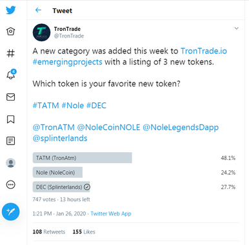Open the #emergingprojects hashtag

(67, 62)
